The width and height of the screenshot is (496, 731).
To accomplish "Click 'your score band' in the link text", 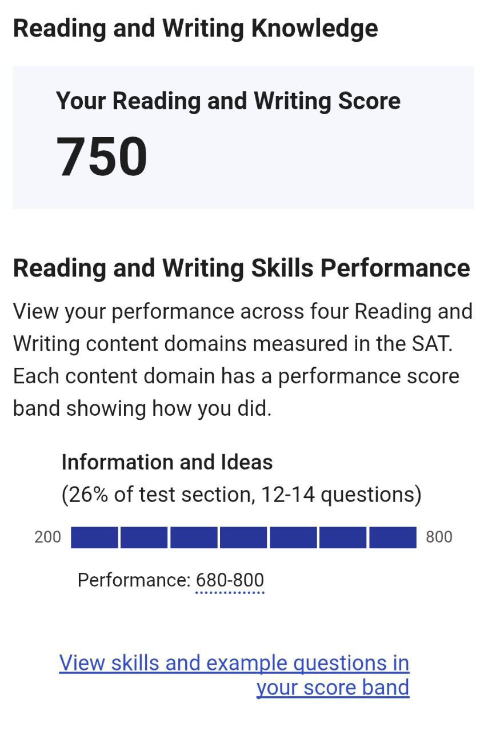I will (334, 688).
